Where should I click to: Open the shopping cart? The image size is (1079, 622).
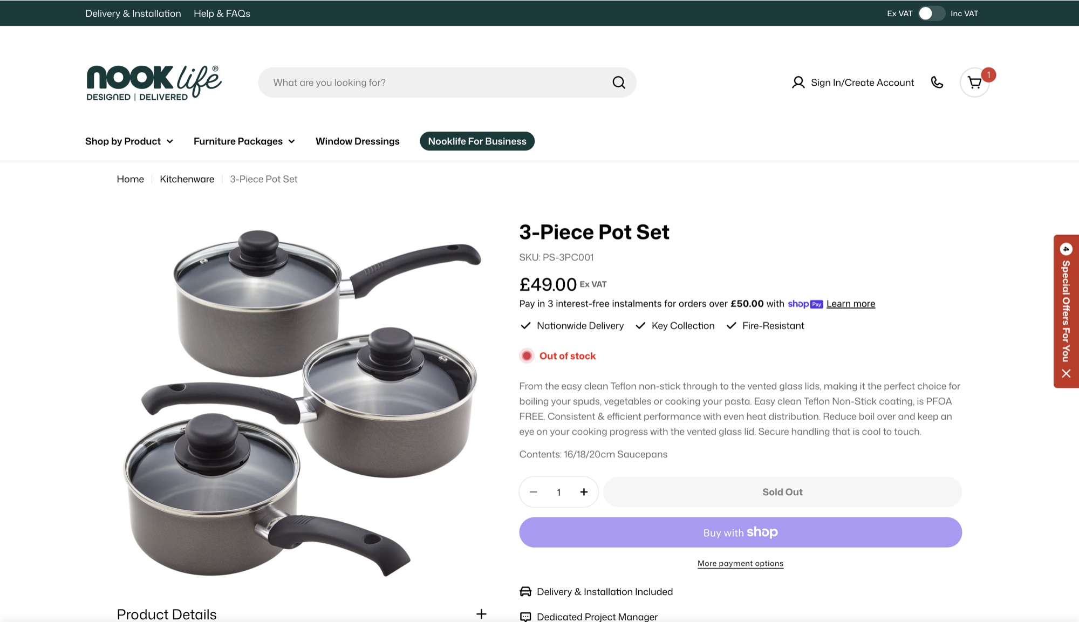point(974,83)
